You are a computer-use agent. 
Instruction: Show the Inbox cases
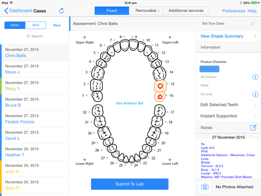[x=15, y=25]
